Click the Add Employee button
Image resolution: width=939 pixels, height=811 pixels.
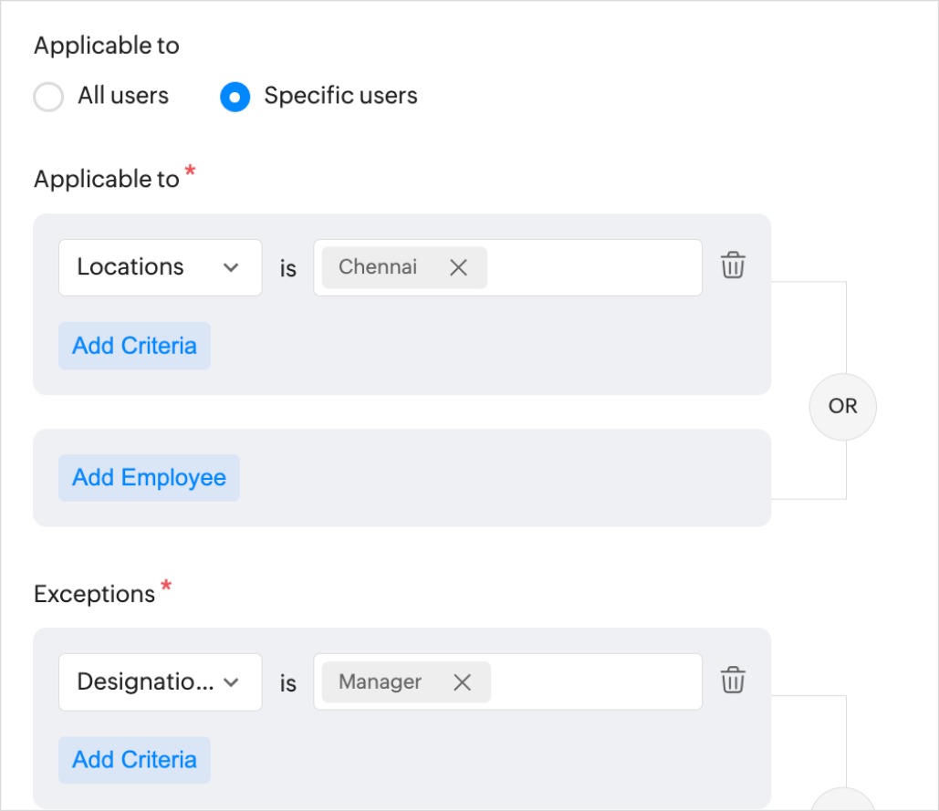tap(149, 478)
